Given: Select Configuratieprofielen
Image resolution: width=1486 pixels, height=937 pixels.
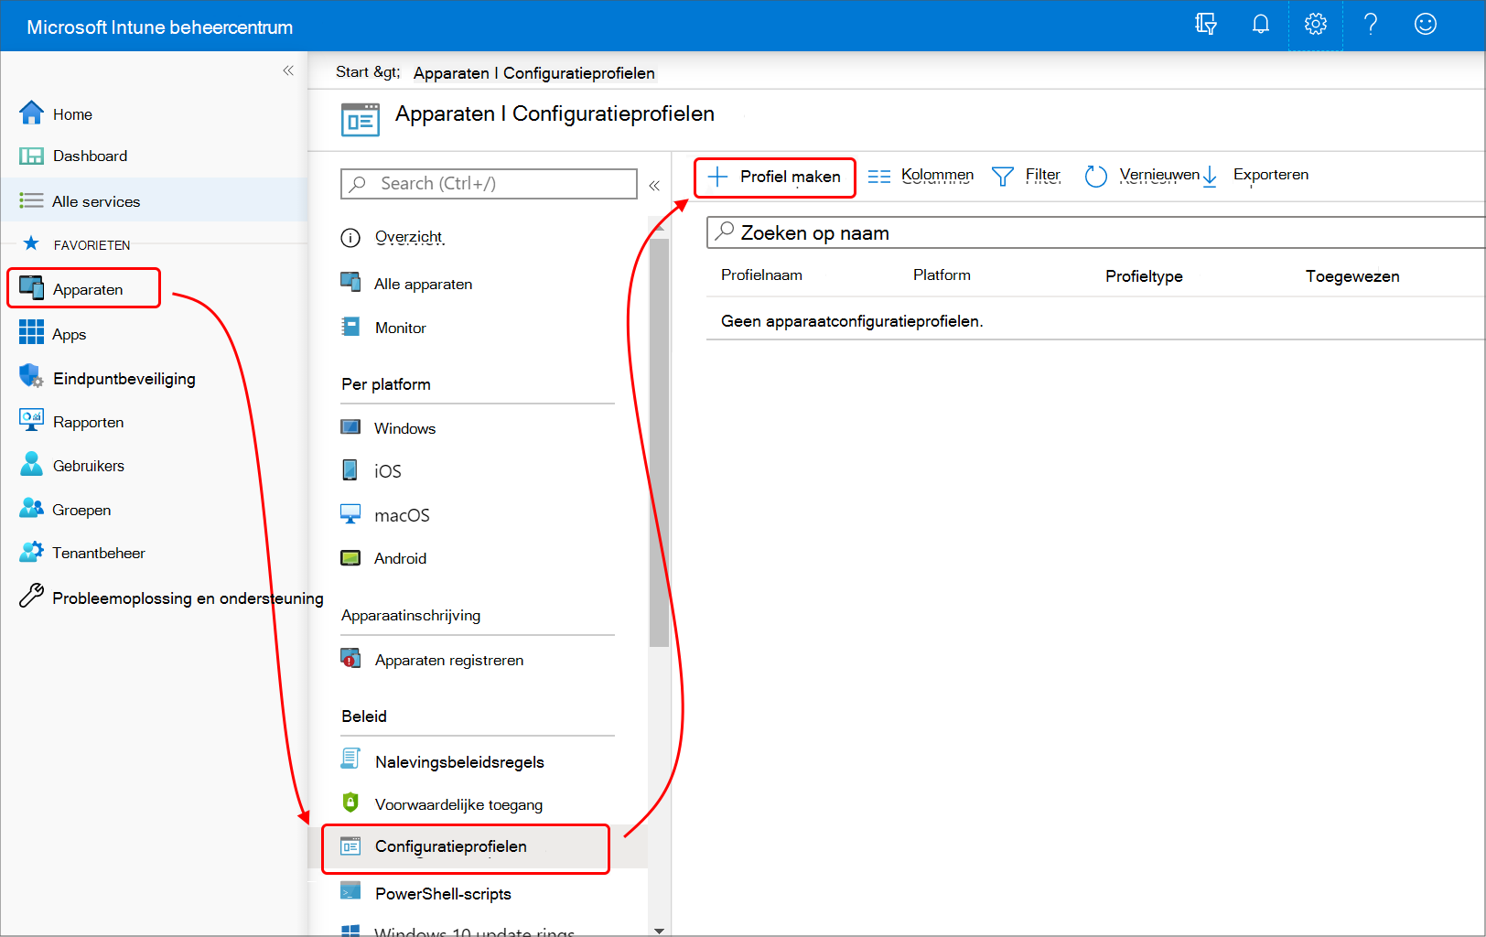Looking at the screenshot, I should [x=466, y=848].
